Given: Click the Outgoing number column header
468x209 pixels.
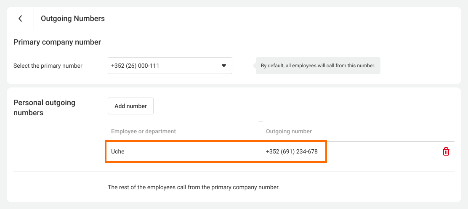Looking at the screenshot, I should tap(289, 131).
